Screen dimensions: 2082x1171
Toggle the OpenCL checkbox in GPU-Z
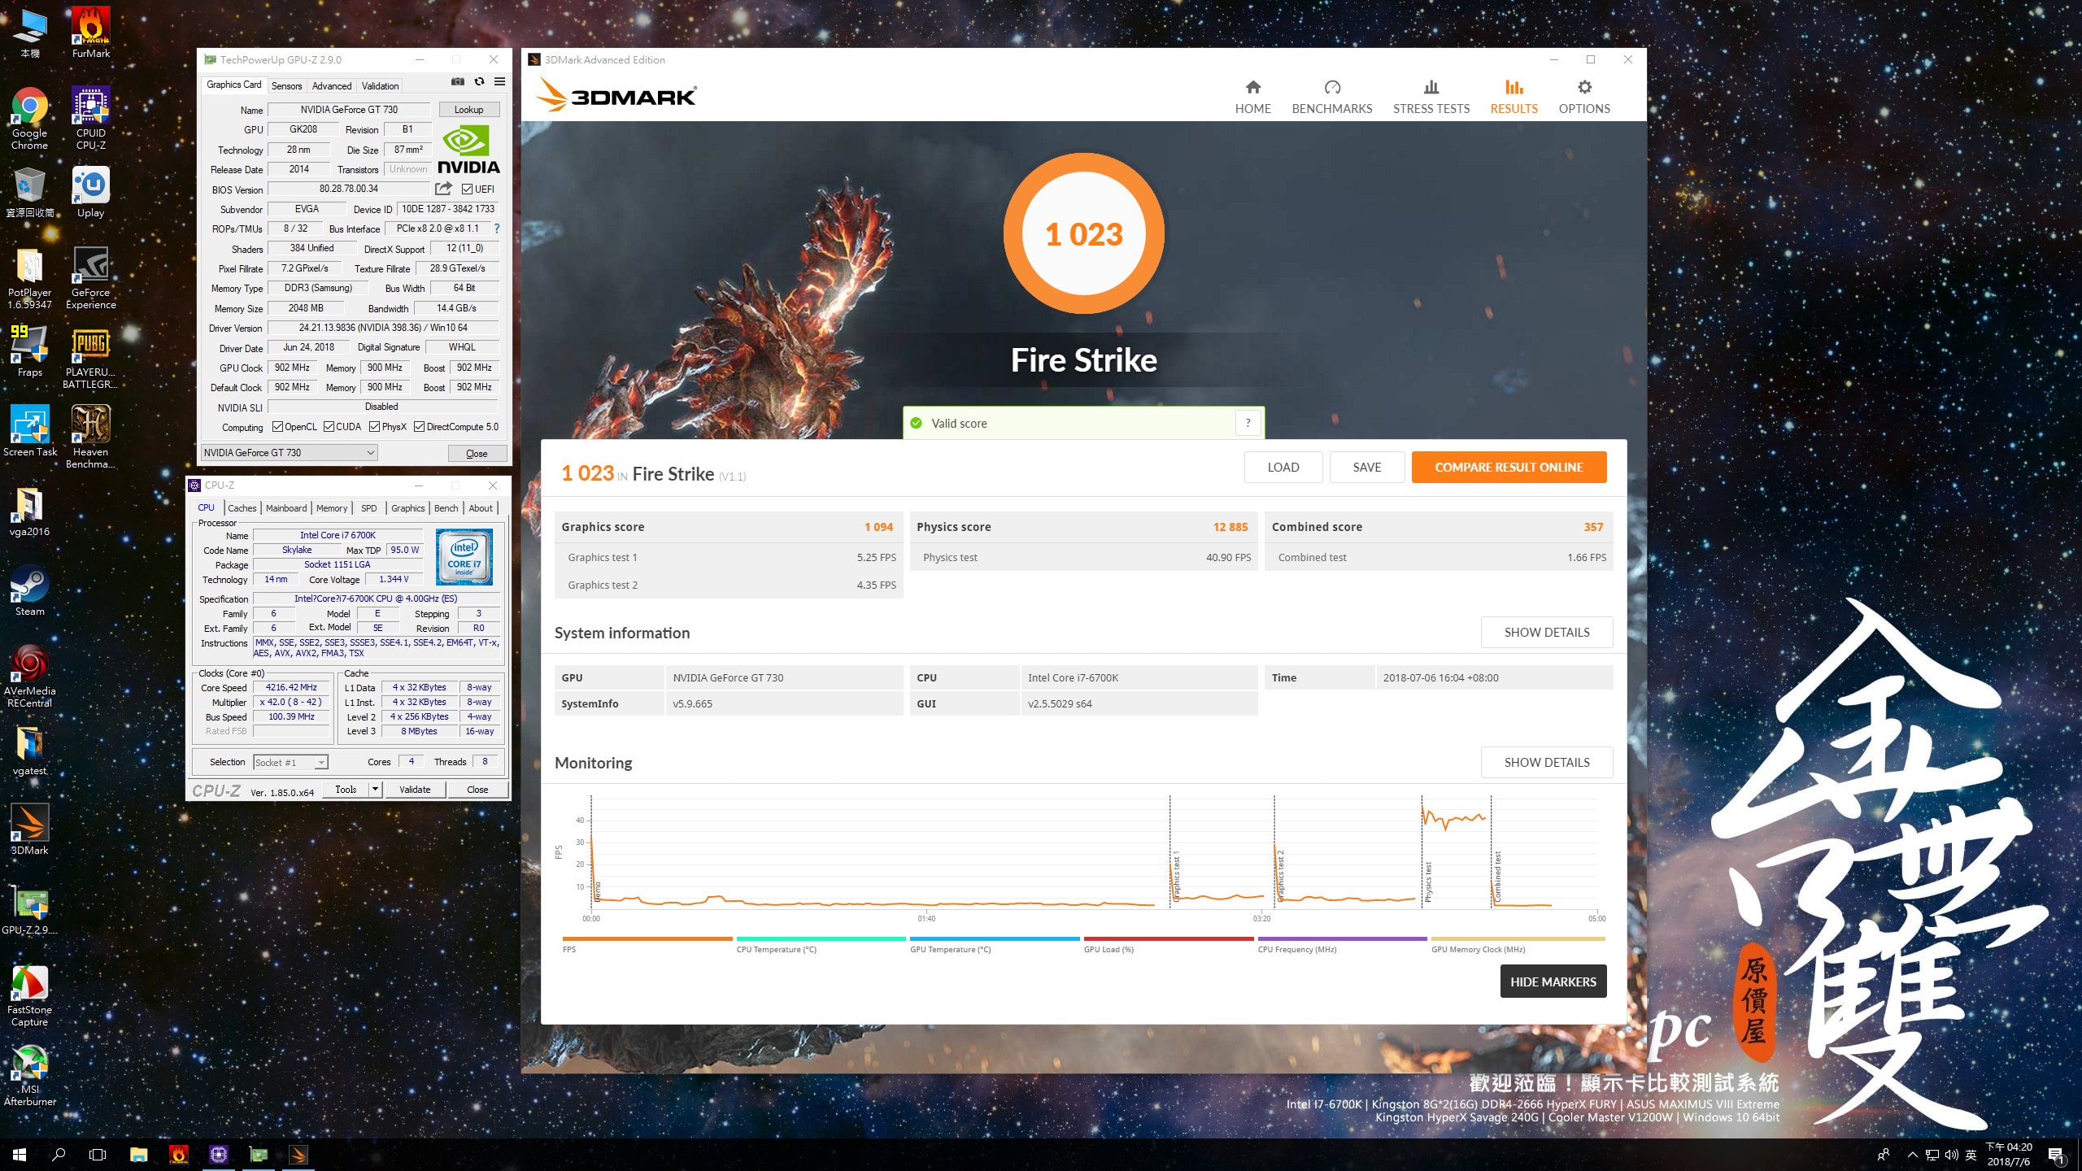point(277,427)
